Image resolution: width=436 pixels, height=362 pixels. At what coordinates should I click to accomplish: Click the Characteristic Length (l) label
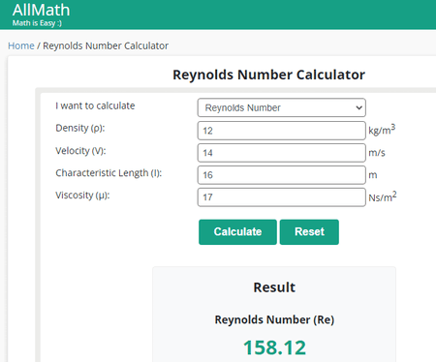pos(109,173)
